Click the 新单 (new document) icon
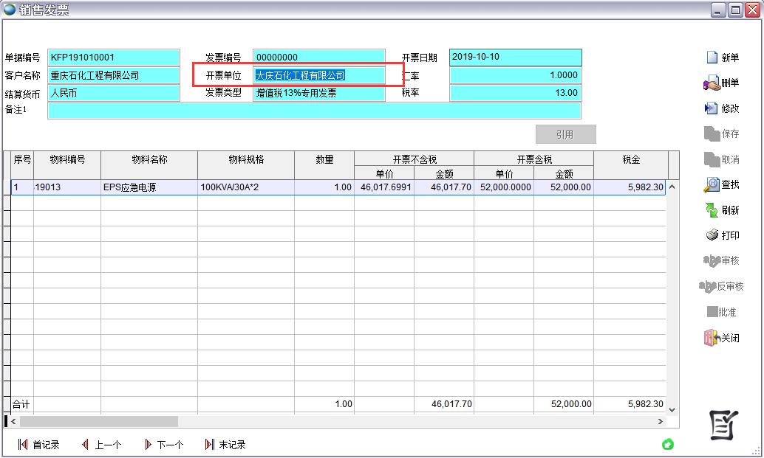The image size is (764, 458). [x=712, y=58]
